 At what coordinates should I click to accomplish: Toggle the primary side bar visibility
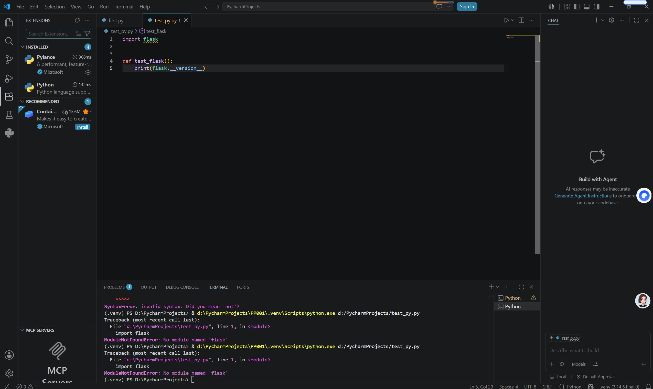[x=576, y=7]
